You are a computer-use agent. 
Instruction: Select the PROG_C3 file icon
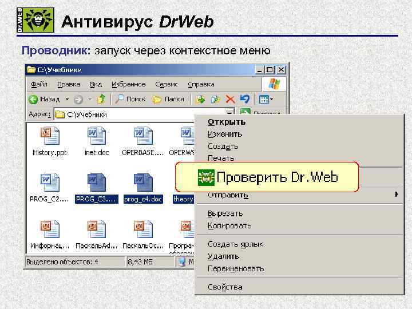(x=97, y=183)
